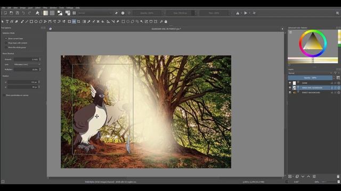This screenshot has height=191, width=341.
Task: Hide the owl guardian layer with its eye
Action: pyautogui.click(x=290, y=88)
